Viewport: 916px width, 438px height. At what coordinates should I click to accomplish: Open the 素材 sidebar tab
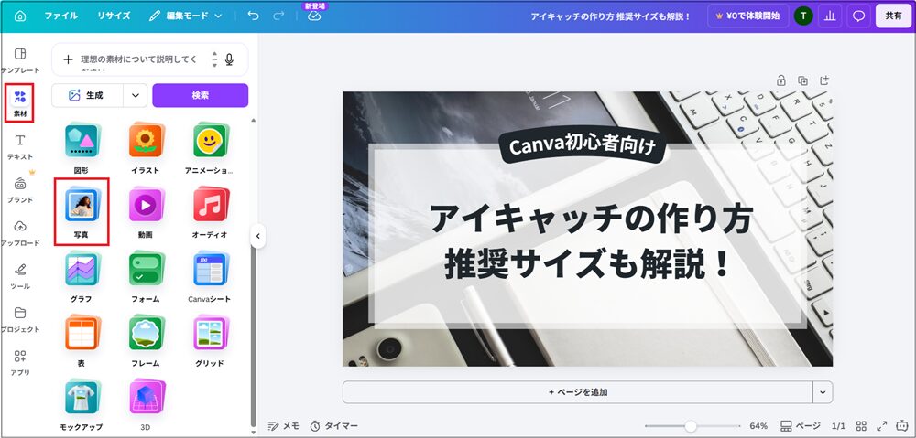(20, 103)
